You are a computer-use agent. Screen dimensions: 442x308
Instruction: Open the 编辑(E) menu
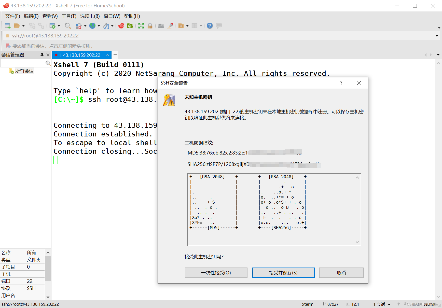click(x=31, y=16)
